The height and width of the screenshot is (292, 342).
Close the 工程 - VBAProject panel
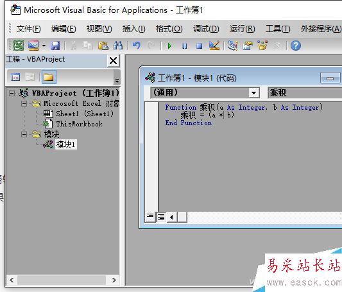[113, 61]
